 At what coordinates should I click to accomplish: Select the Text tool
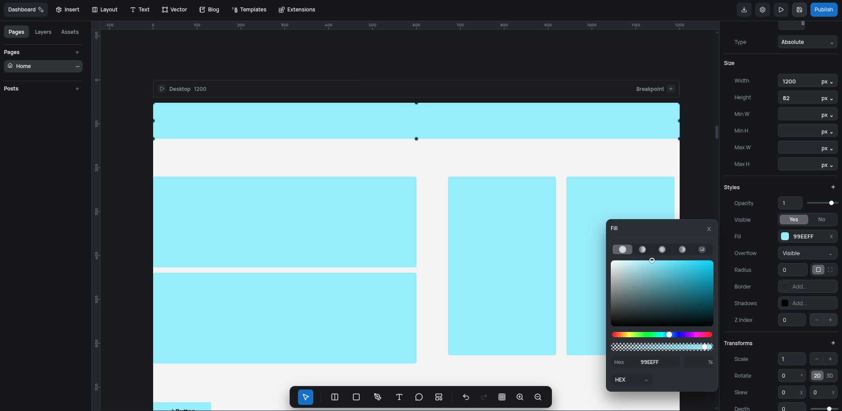click(x=399, y=397)
